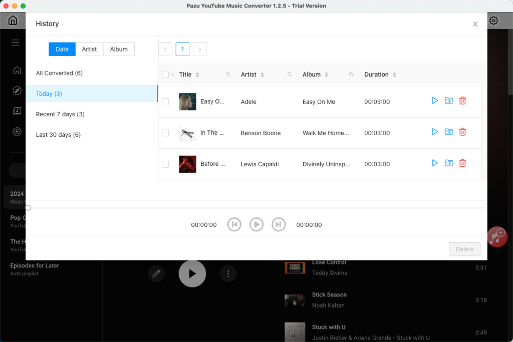
Task: Open the Settings gear at top right
Action: click(493, 20)
